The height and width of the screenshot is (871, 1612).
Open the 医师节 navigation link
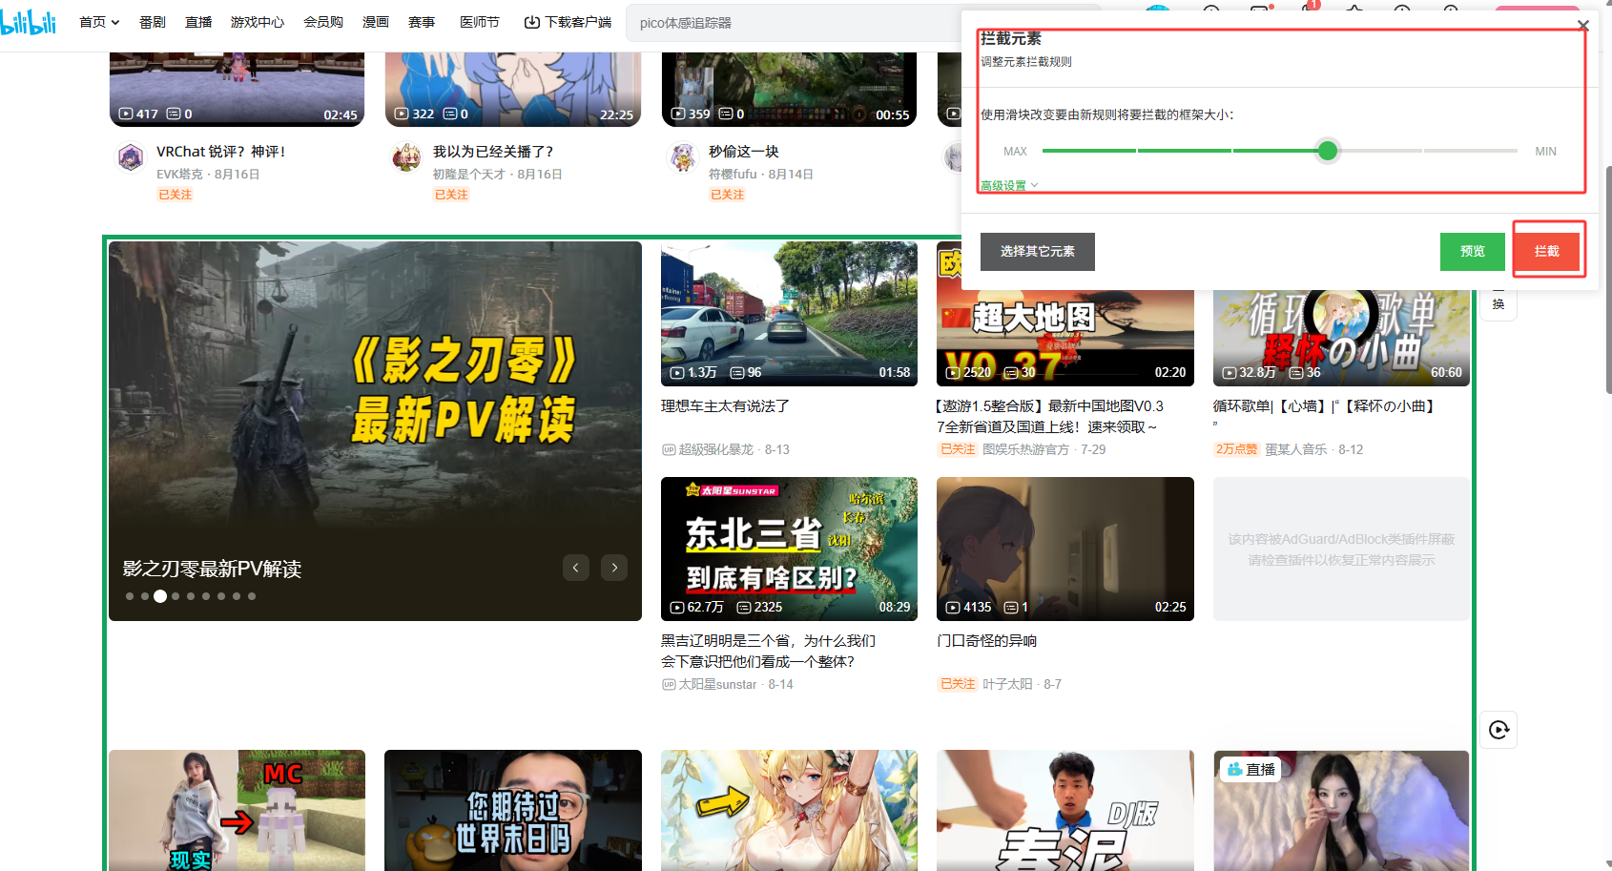click(x=480, y=22)
